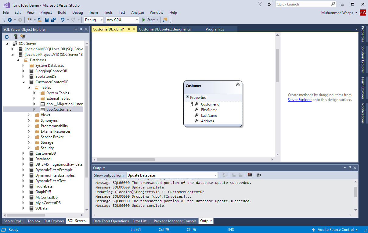Open the File menu
This screenshot has width=368, height=233.
coord(6,13)
